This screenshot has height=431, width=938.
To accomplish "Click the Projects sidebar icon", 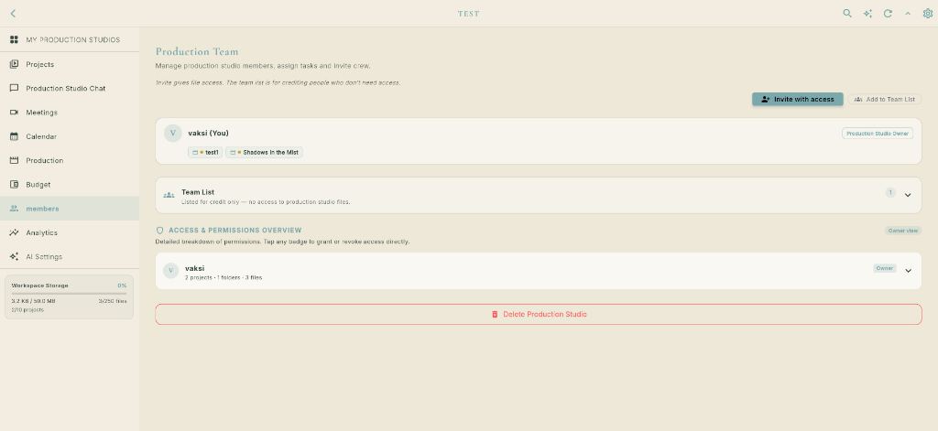I will [15, 64].
